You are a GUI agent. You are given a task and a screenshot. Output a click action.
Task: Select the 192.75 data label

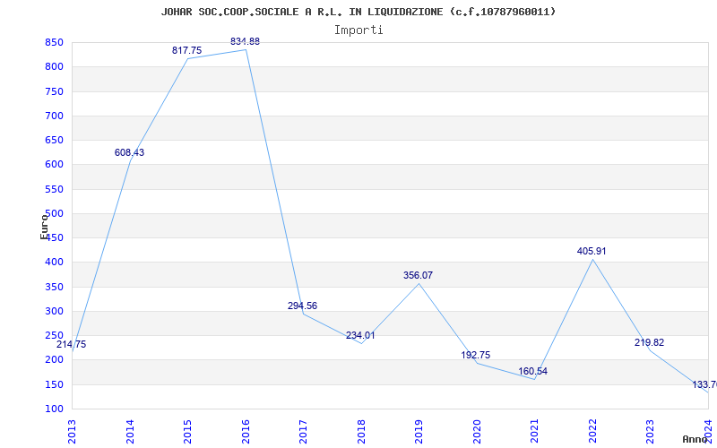(476, 355)
